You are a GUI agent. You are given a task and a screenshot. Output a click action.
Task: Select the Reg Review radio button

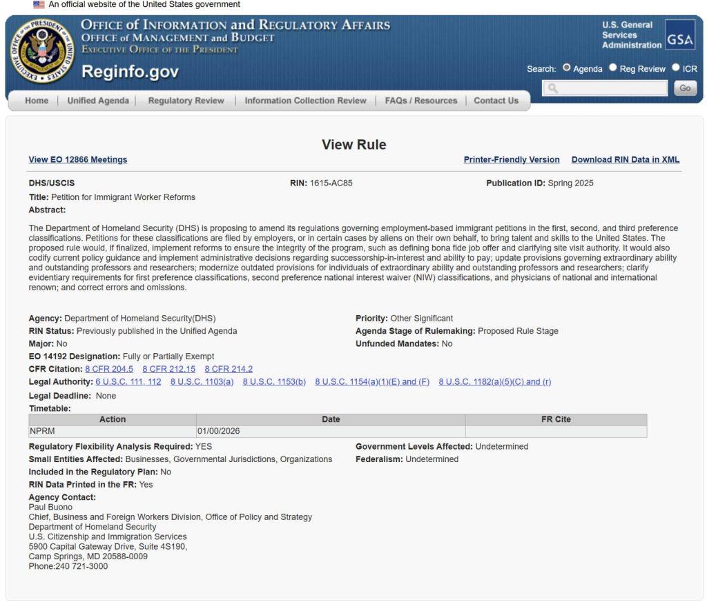pos(612,68)
